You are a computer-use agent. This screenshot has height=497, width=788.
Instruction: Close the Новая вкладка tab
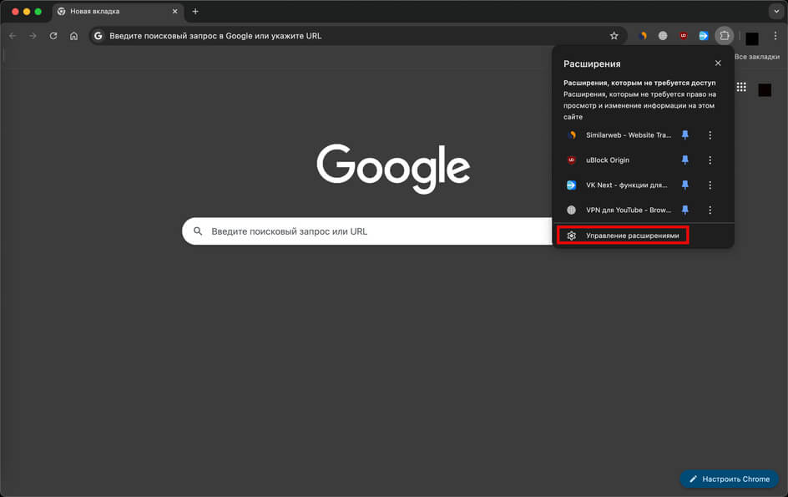pos(175,11)
